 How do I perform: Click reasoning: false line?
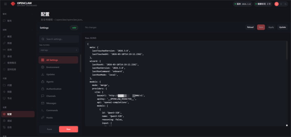pyautogui.click(x=112, y=120)
